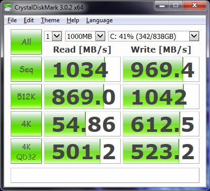The width and height of the screenshot is (210, 191).
Task: Open the Language menu
Action: point(99,20)
